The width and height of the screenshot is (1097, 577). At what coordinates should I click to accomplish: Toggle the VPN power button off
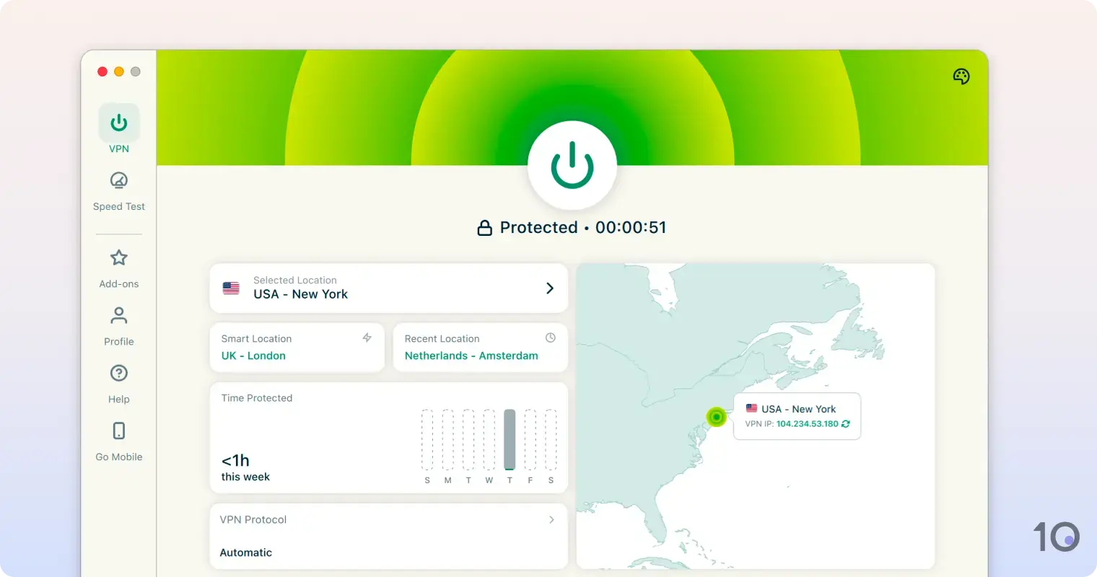(x=572, y=164)
